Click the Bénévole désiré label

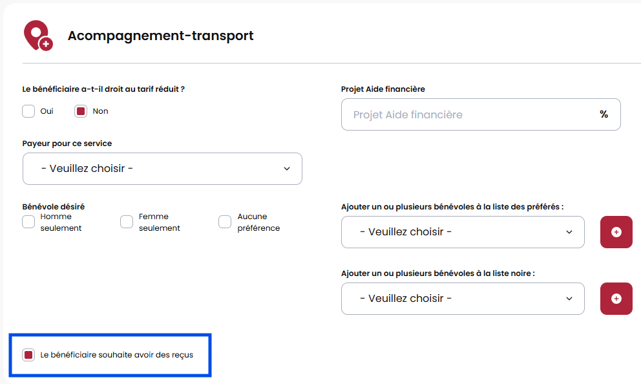[x=54, y=207]
